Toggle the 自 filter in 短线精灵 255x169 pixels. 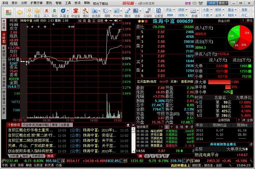coord(177,127)
